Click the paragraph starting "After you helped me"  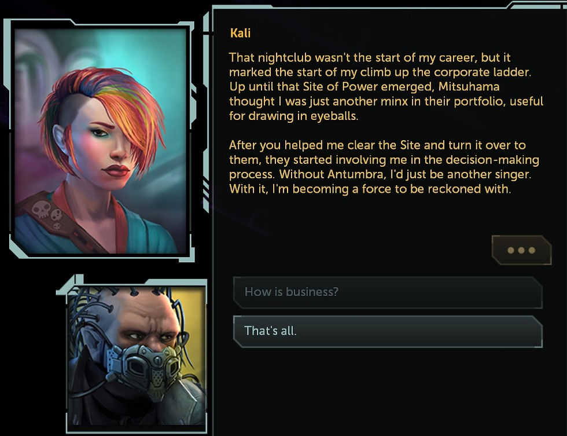click(x=384, y=167)
